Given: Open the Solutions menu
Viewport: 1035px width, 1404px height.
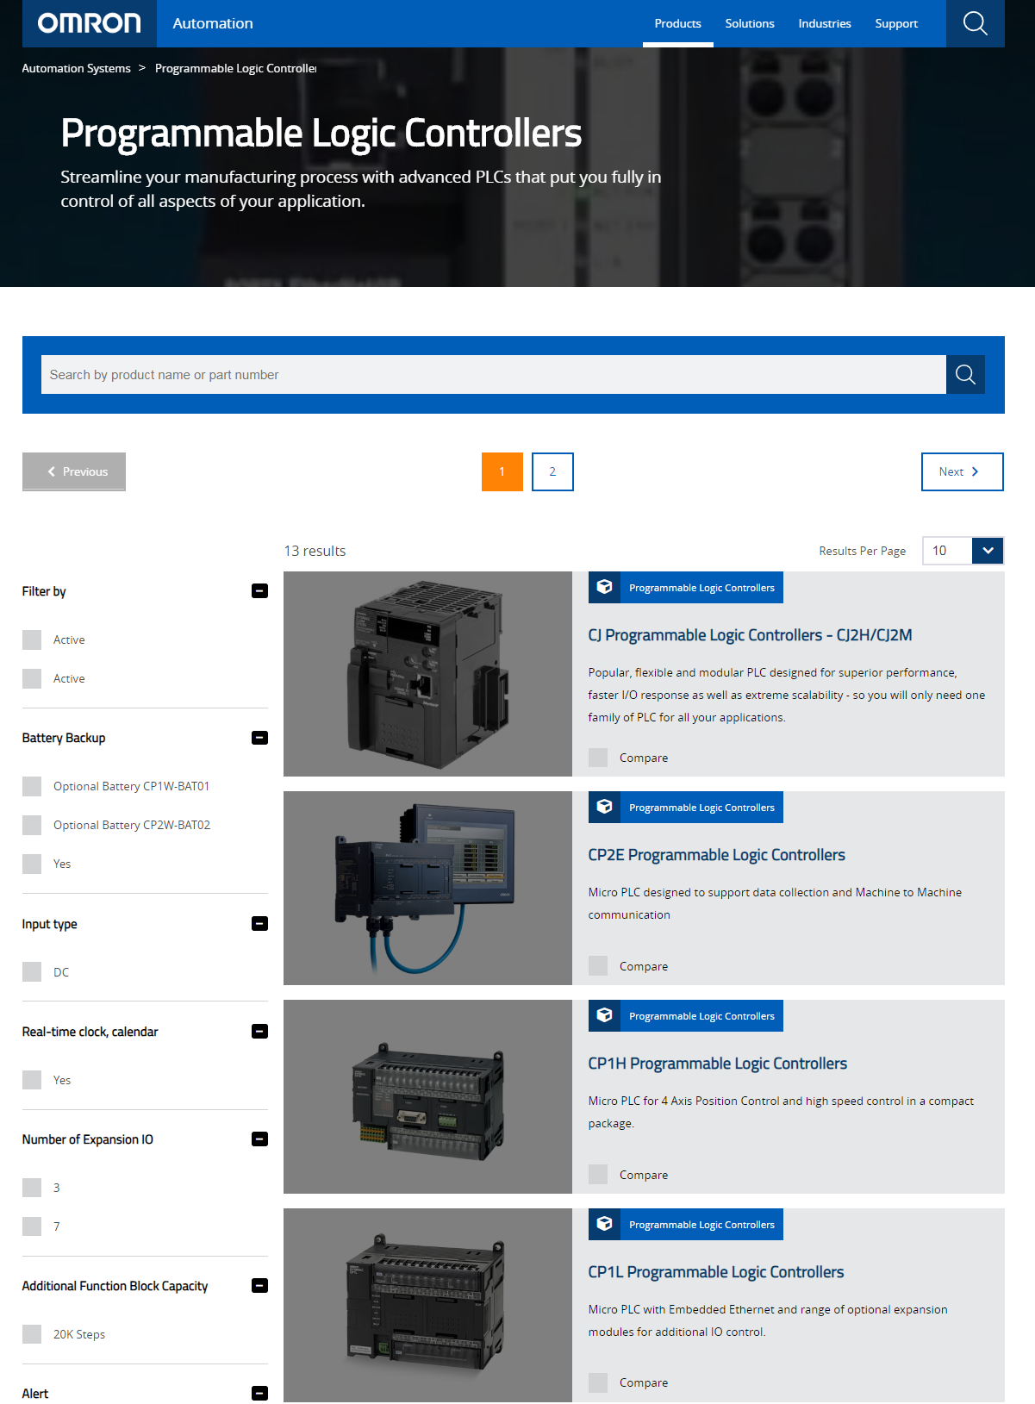Looking at the screenshot, I should click(749, 23).
